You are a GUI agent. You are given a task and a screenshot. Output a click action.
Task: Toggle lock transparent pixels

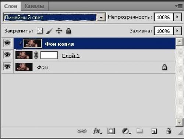pyautogui.click(x=40, y=31)
